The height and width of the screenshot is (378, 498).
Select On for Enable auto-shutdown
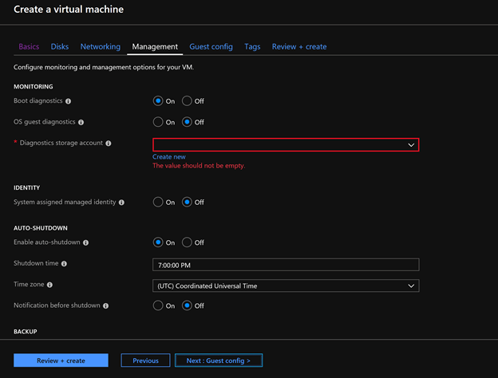pyautogui.click(x=158, y=242)
